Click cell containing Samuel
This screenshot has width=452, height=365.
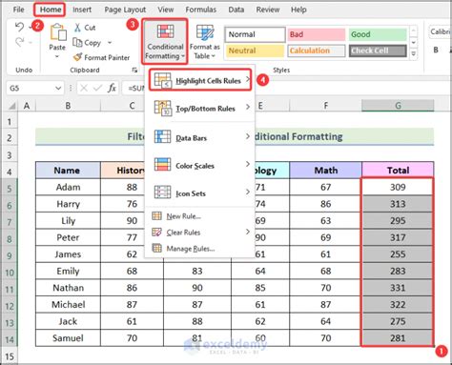(x=68, y=338)
